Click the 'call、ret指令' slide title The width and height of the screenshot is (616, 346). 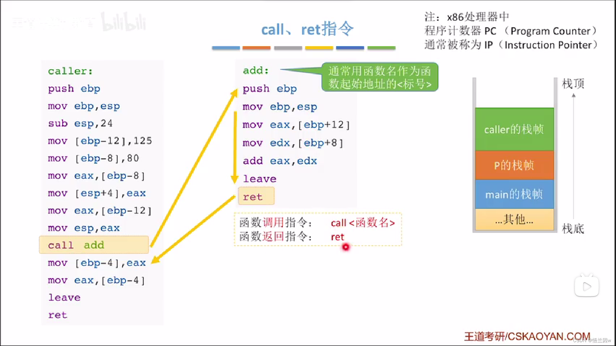pyautogui.click(x=307, y=29)
